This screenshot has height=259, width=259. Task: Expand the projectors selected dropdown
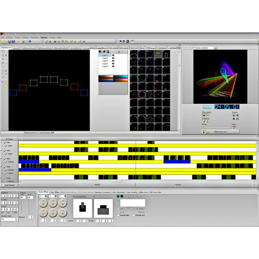tap(216, 48)
